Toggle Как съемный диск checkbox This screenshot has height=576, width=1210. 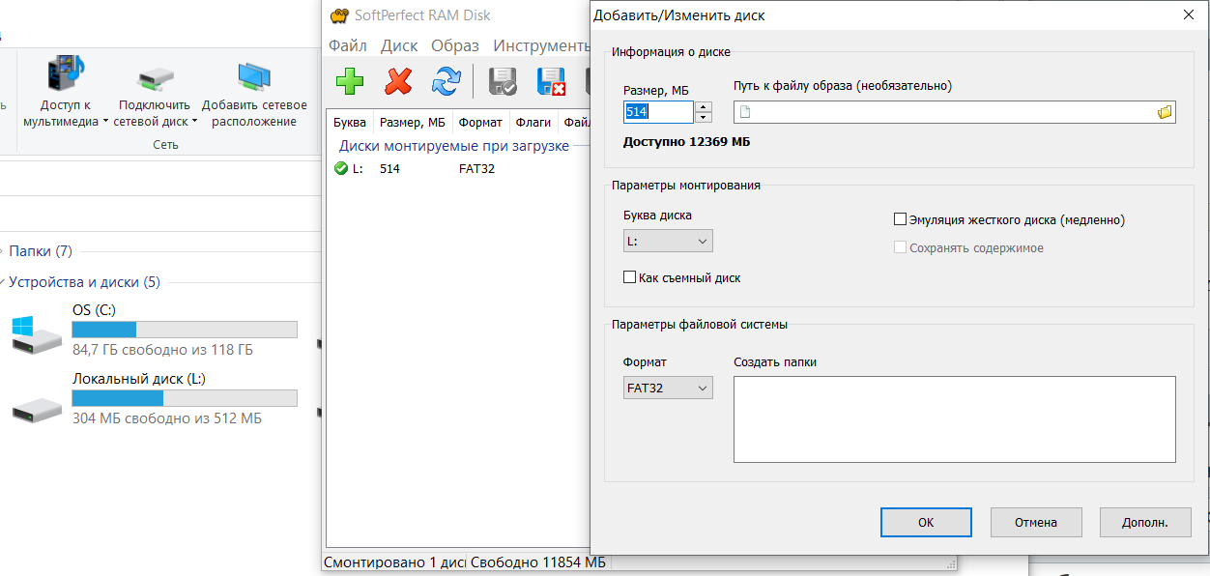(x=629, y=277)
